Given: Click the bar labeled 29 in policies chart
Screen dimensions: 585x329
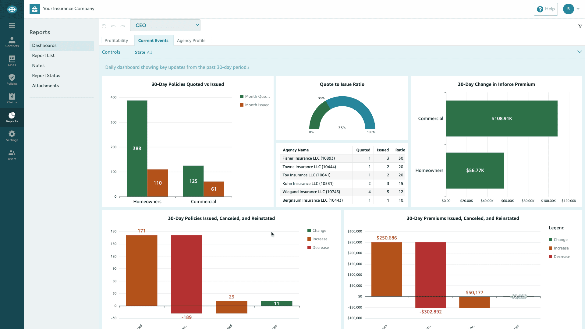Looking at the screenshot, I should [x=232, y=307].
